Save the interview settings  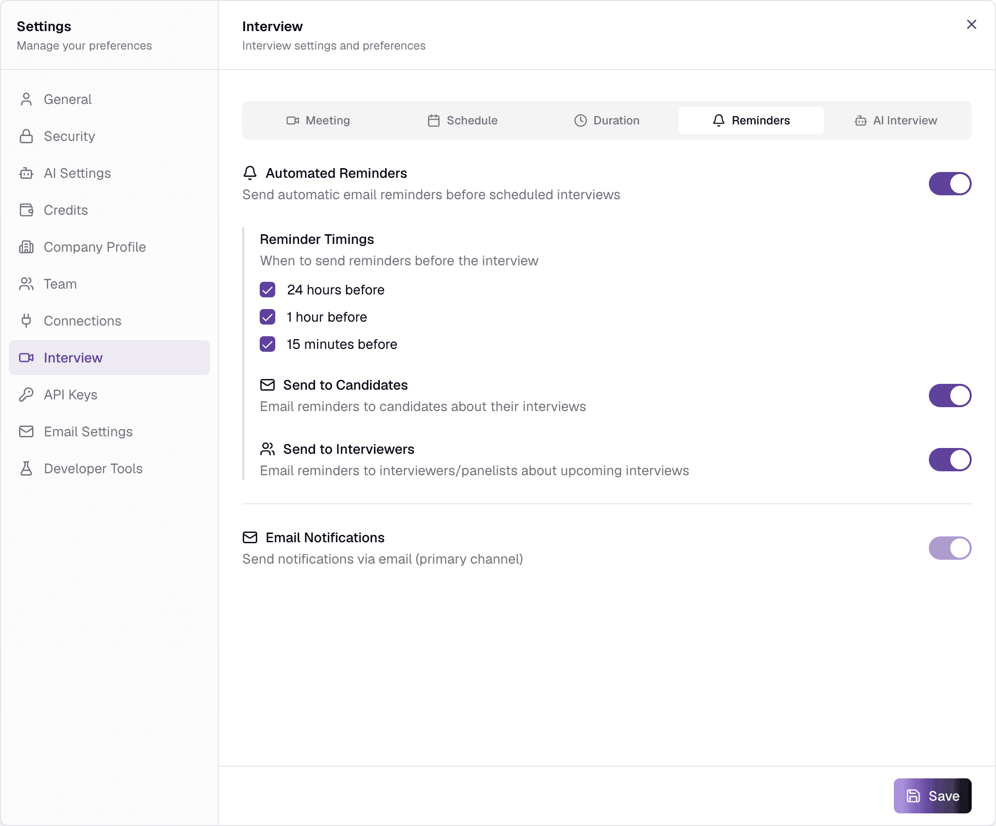[x=932, y=796]
